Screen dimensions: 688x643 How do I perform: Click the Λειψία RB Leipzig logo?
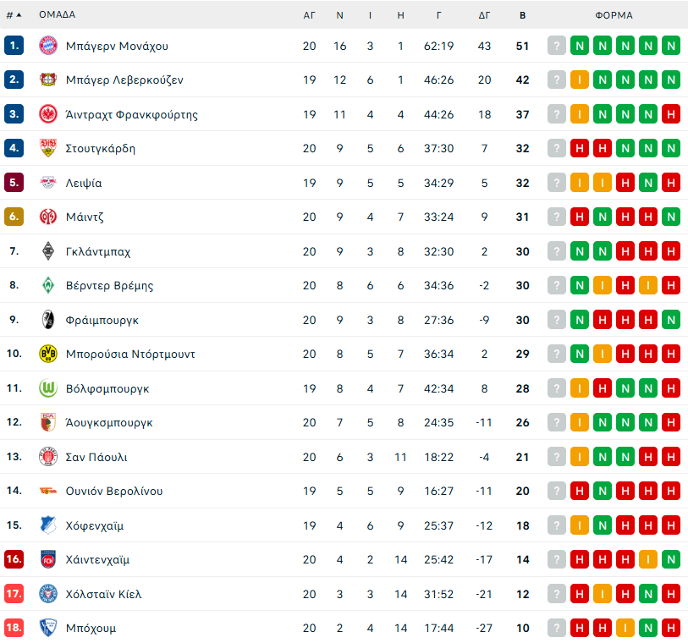[47, 183]
